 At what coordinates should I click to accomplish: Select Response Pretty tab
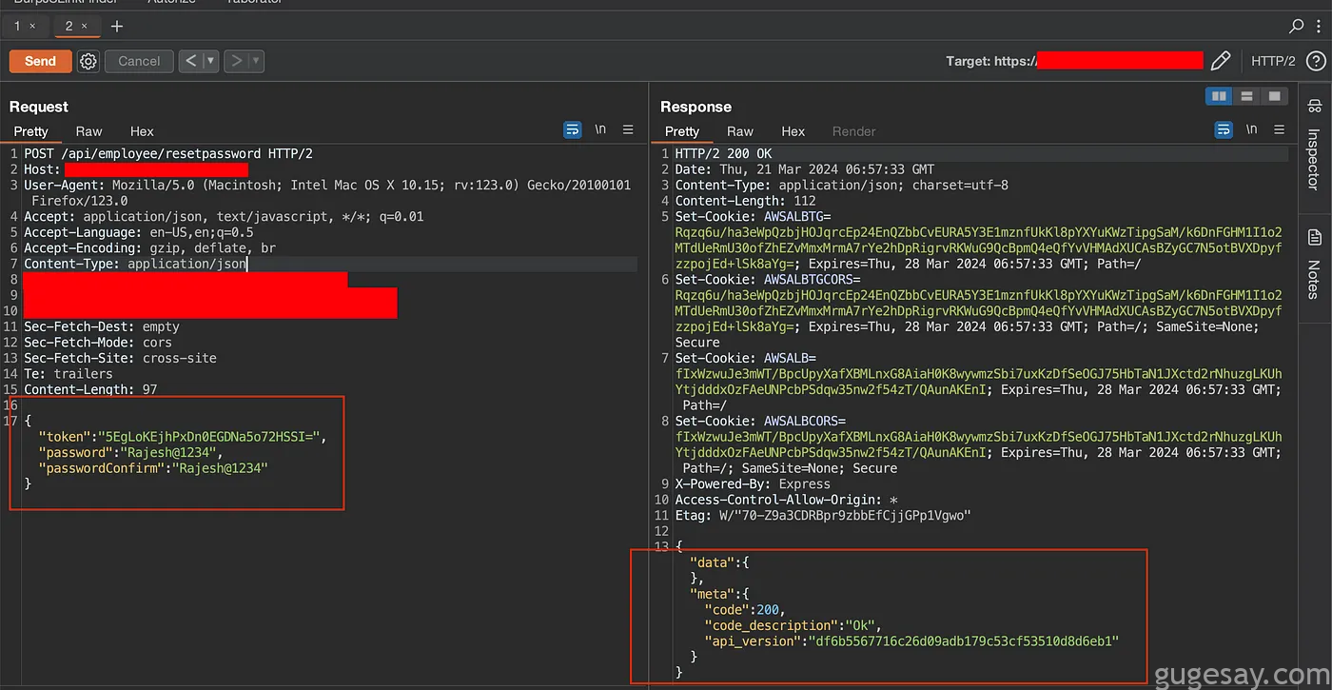click(682, 131)
